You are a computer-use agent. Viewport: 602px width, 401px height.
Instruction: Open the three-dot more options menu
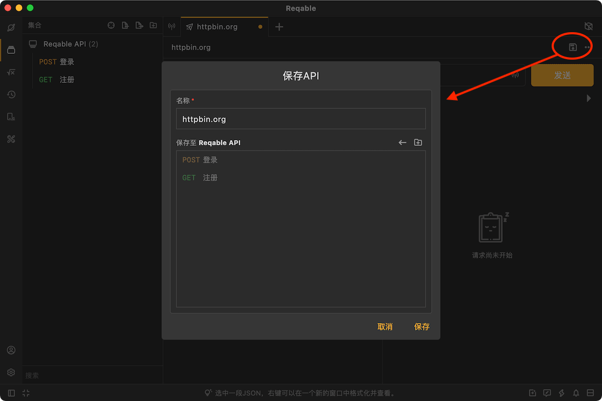coord(587,47)
